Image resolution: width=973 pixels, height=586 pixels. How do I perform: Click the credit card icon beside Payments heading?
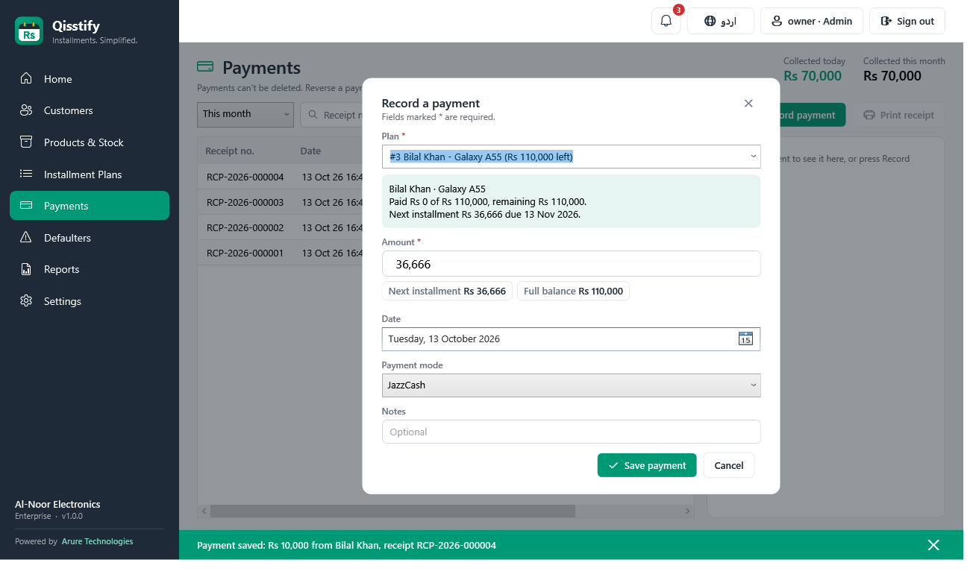pos(205,67)
